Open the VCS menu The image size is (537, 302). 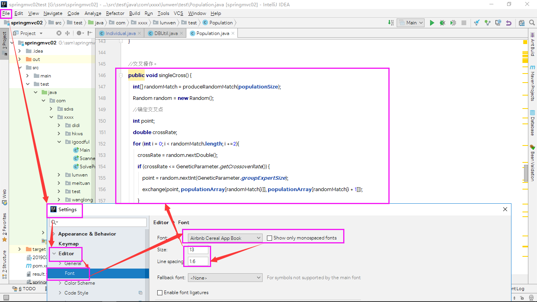point(178,13)
